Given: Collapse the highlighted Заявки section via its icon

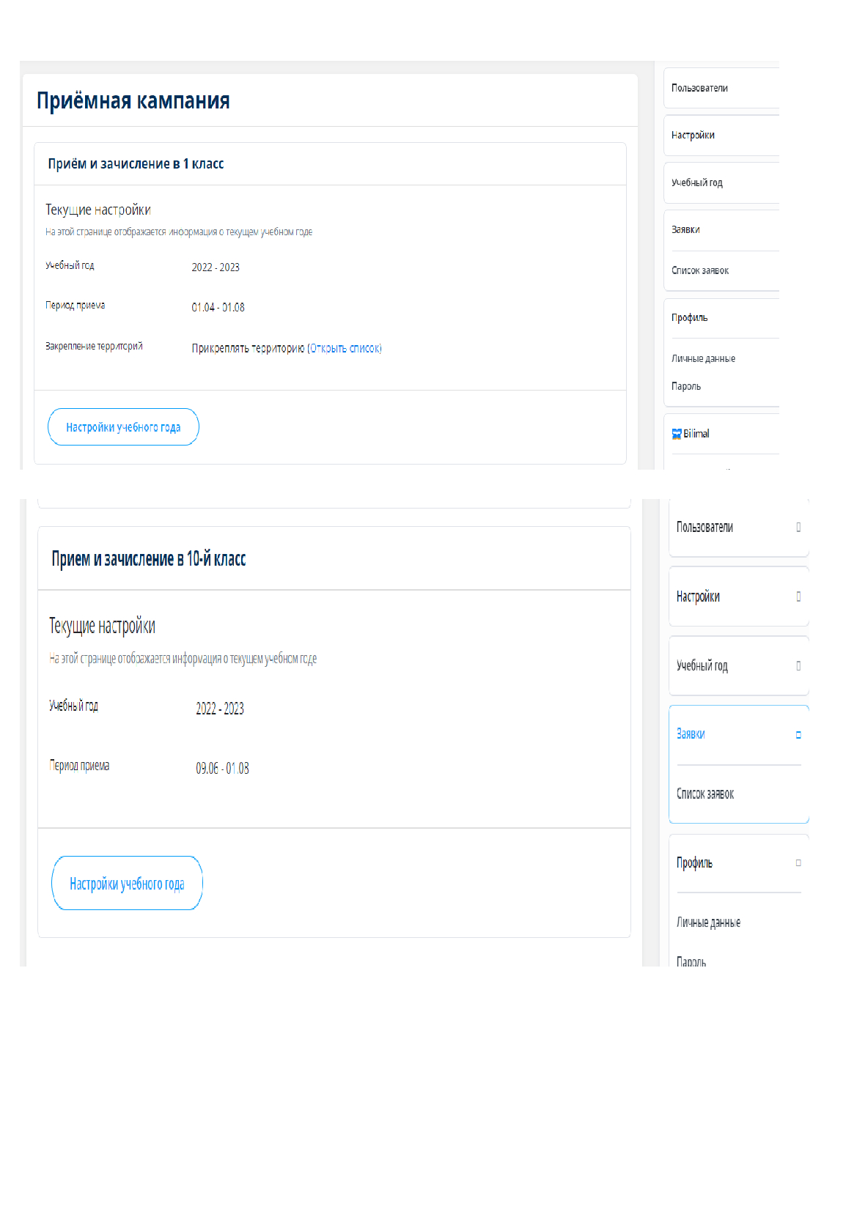Looking at the screenshot, I should click(798, 735).
